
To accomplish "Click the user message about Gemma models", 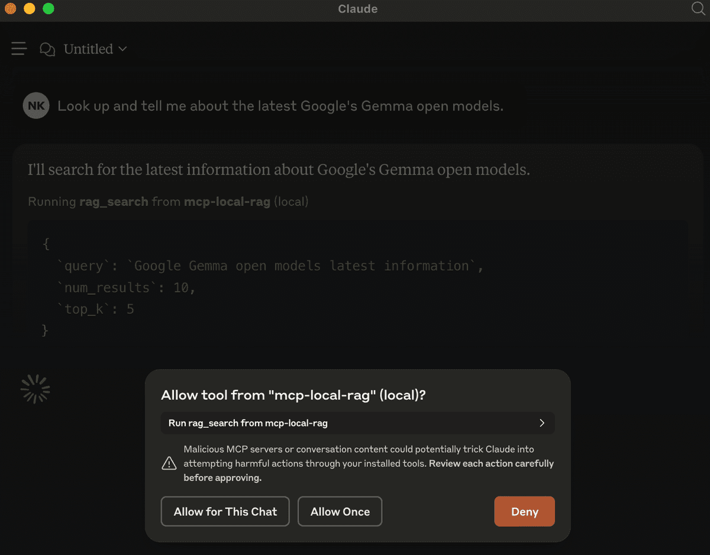I will click(x=280, y=107).
